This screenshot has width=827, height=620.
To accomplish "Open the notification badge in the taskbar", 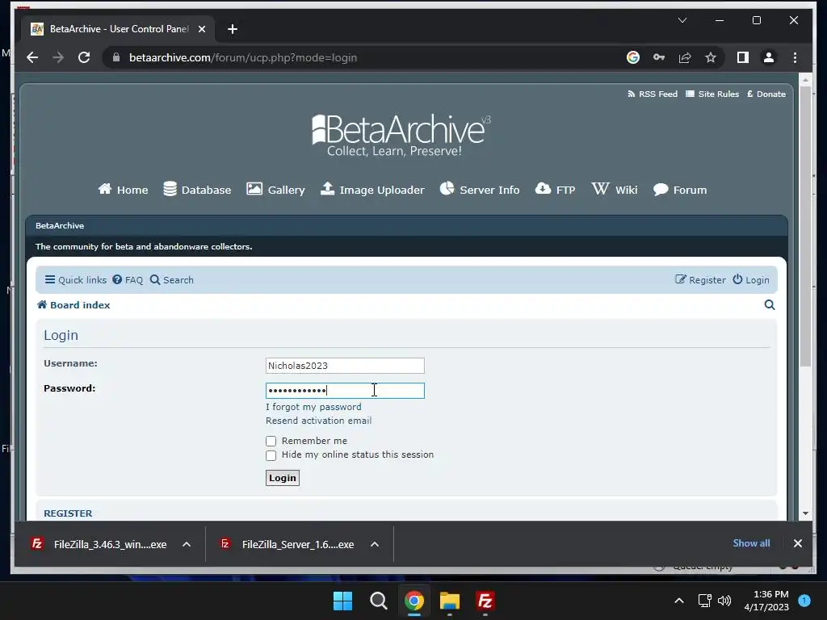I will [804, 601].
